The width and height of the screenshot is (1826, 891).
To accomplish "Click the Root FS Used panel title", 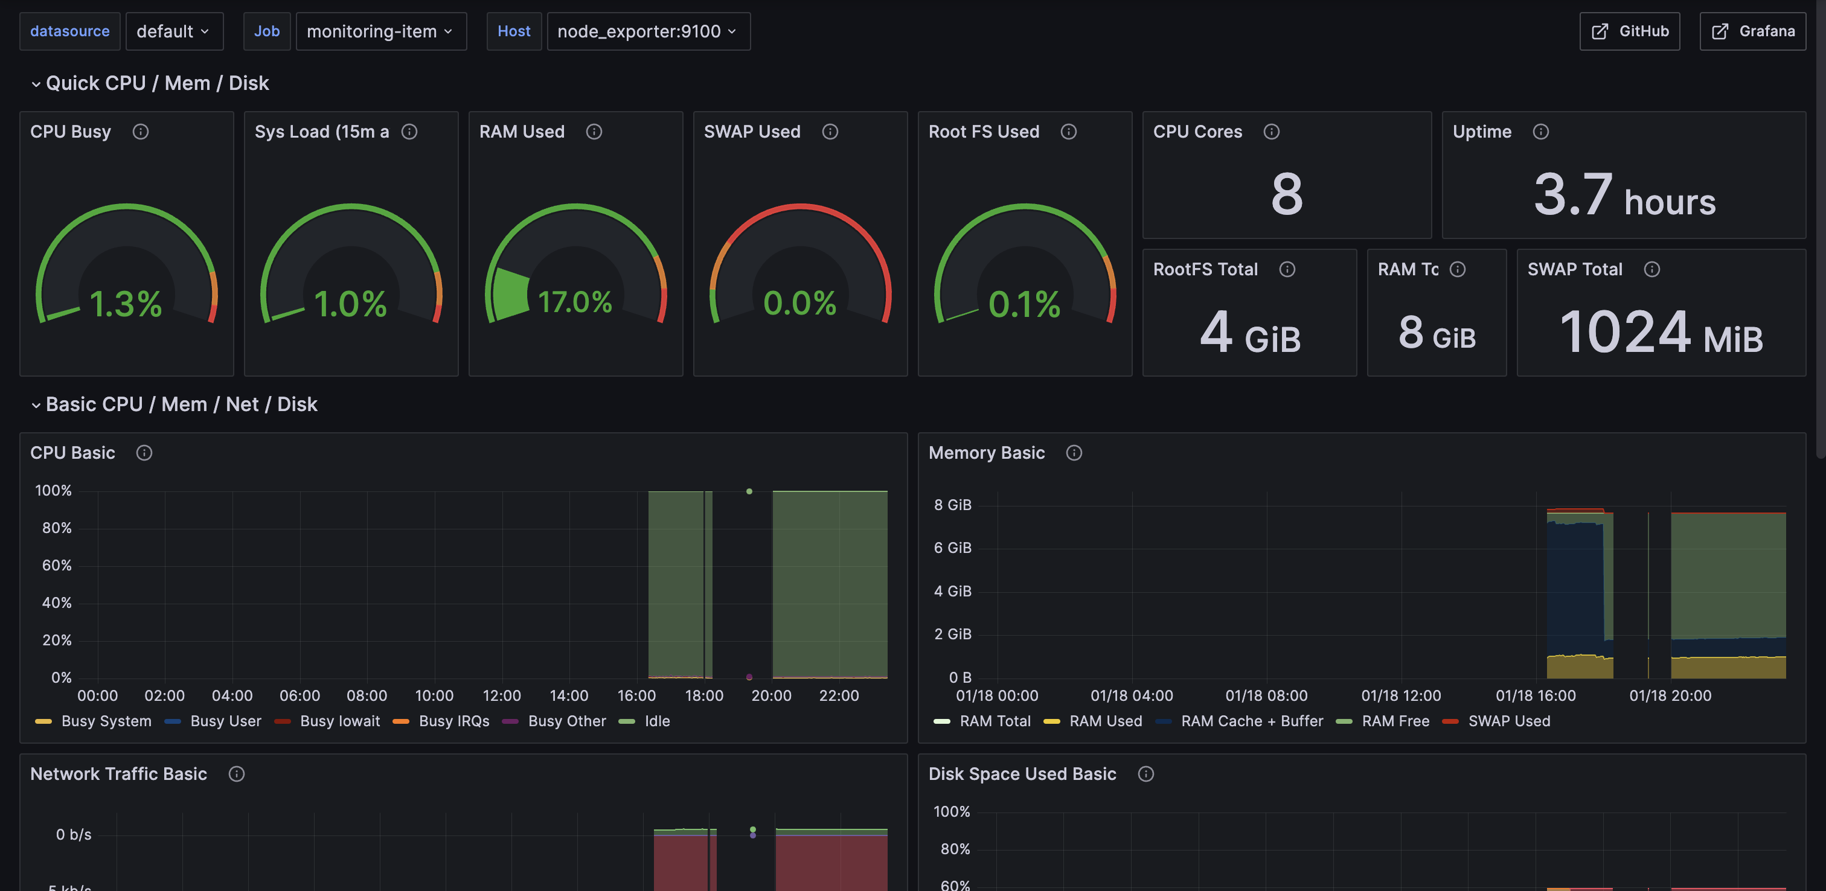I will pos(984,132).
